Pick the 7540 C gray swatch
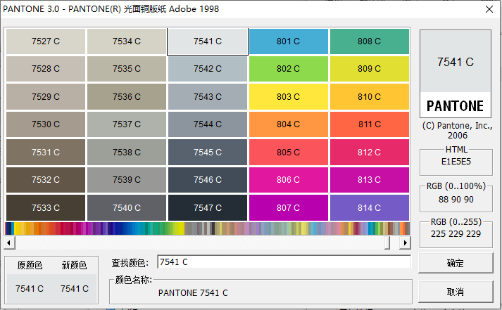The image size is (502, 310). pyautogui.click(x=127, y=208)
